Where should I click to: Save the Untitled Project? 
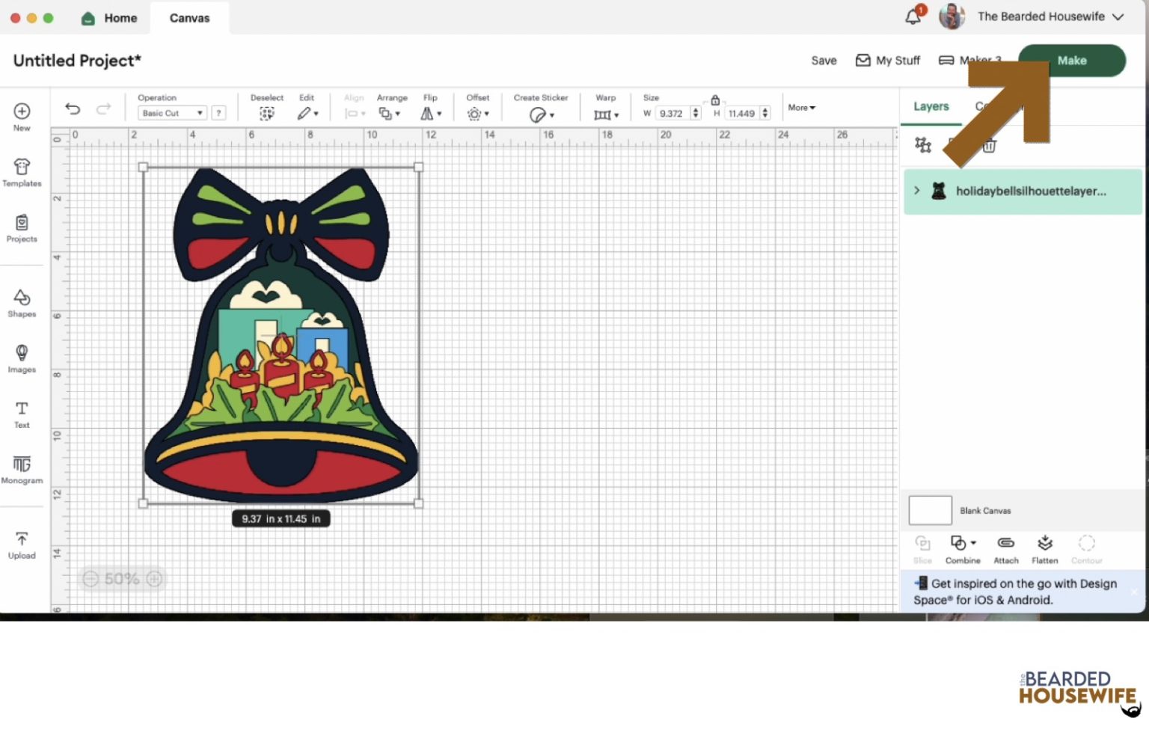tap(824, 61)
